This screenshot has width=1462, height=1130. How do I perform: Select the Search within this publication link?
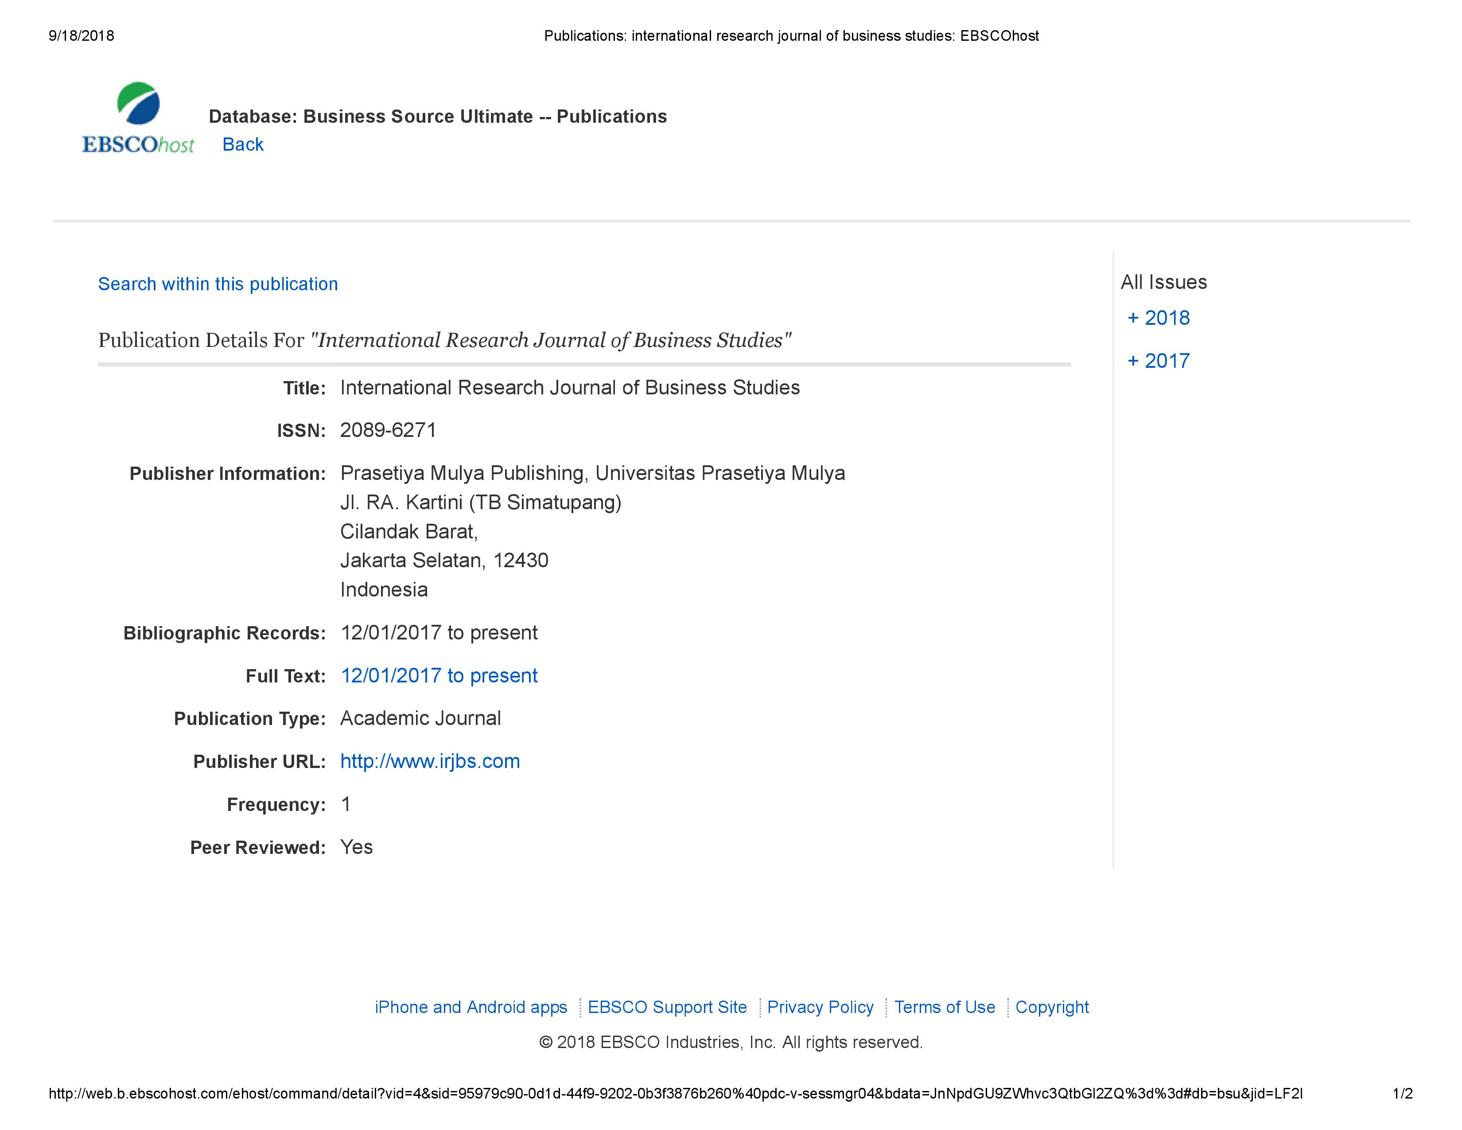[x=217, y=283]
